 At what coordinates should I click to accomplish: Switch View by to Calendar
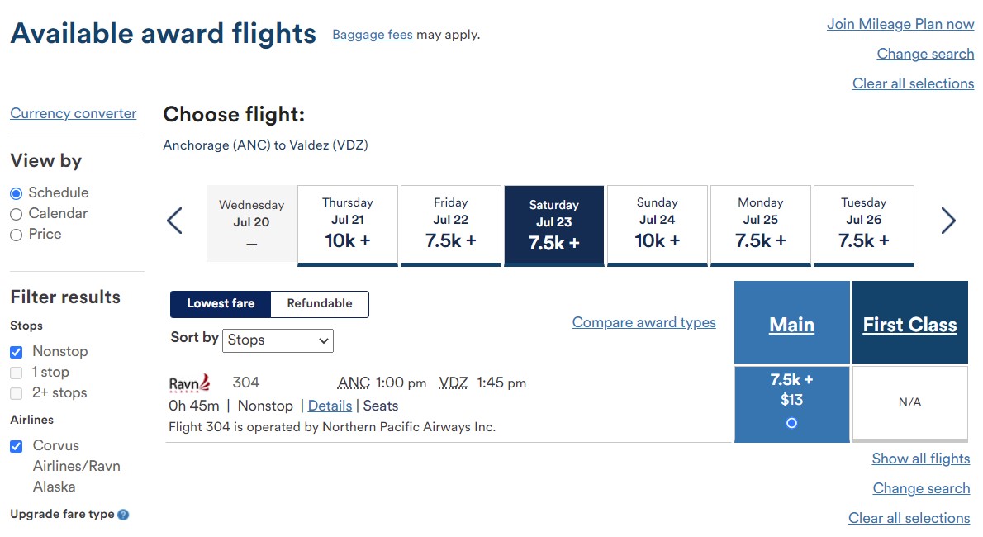tap(18, 213)
